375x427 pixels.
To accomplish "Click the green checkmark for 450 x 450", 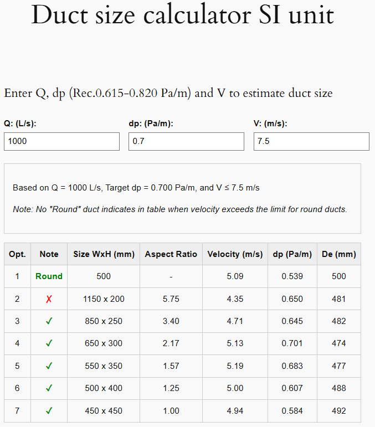I will pos(49,411).
